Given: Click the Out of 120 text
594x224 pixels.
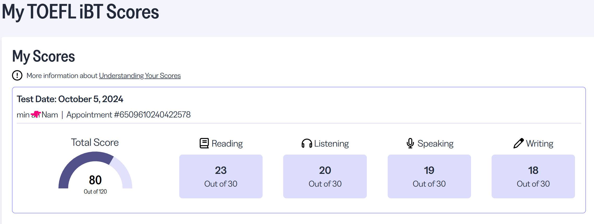Looking at the screenshot, I should tap(95, 192).
